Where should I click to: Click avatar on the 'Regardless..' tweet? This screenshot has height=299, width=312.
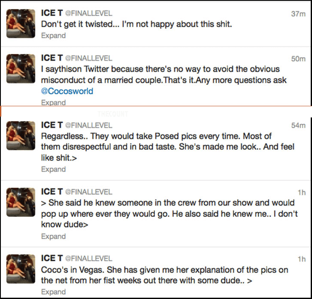pyautogui.click(x=21, y=135)
